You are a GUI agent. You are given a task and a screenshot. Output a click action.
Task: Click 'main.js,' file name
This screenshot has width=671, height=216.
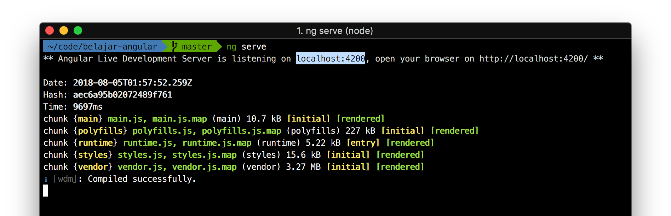[127, 119]
